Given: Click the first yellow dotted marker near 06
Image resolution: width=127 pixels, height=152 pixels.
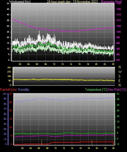Looking at the screenshot, I should (42, 142).
